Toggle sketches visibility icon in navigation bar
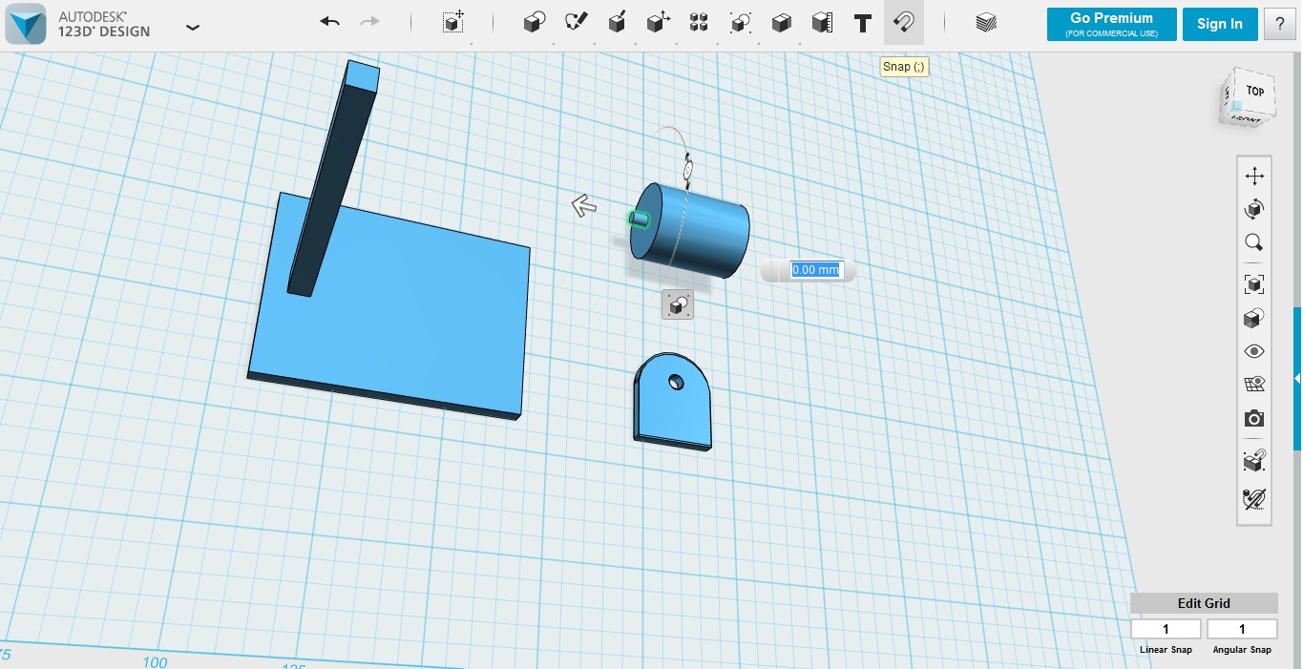 click(1254, 497)
